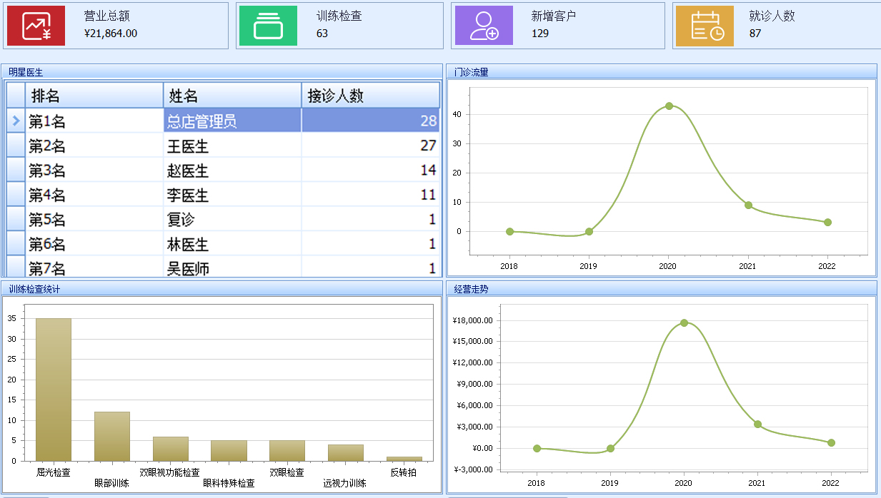Select the row header cell of 第4名
Viewport: 881px width, 498px height.
tap(16, 195)
